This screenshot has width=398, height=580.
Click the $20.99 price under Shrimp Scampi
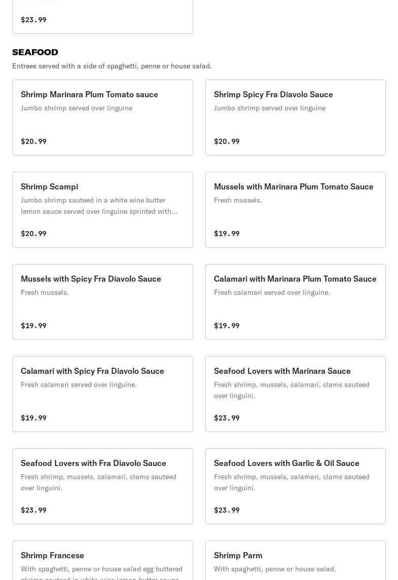33,234
